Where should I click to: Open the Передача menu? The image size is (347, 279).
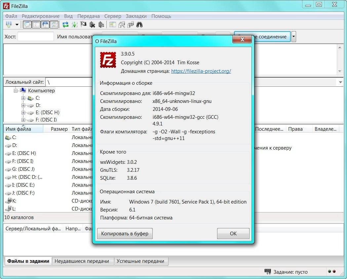[88, 16]
